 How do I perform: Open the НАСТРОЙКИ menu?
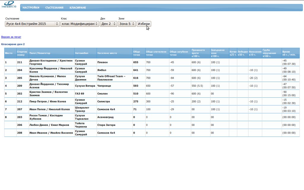pyautogui.click(x=31, y=8)
